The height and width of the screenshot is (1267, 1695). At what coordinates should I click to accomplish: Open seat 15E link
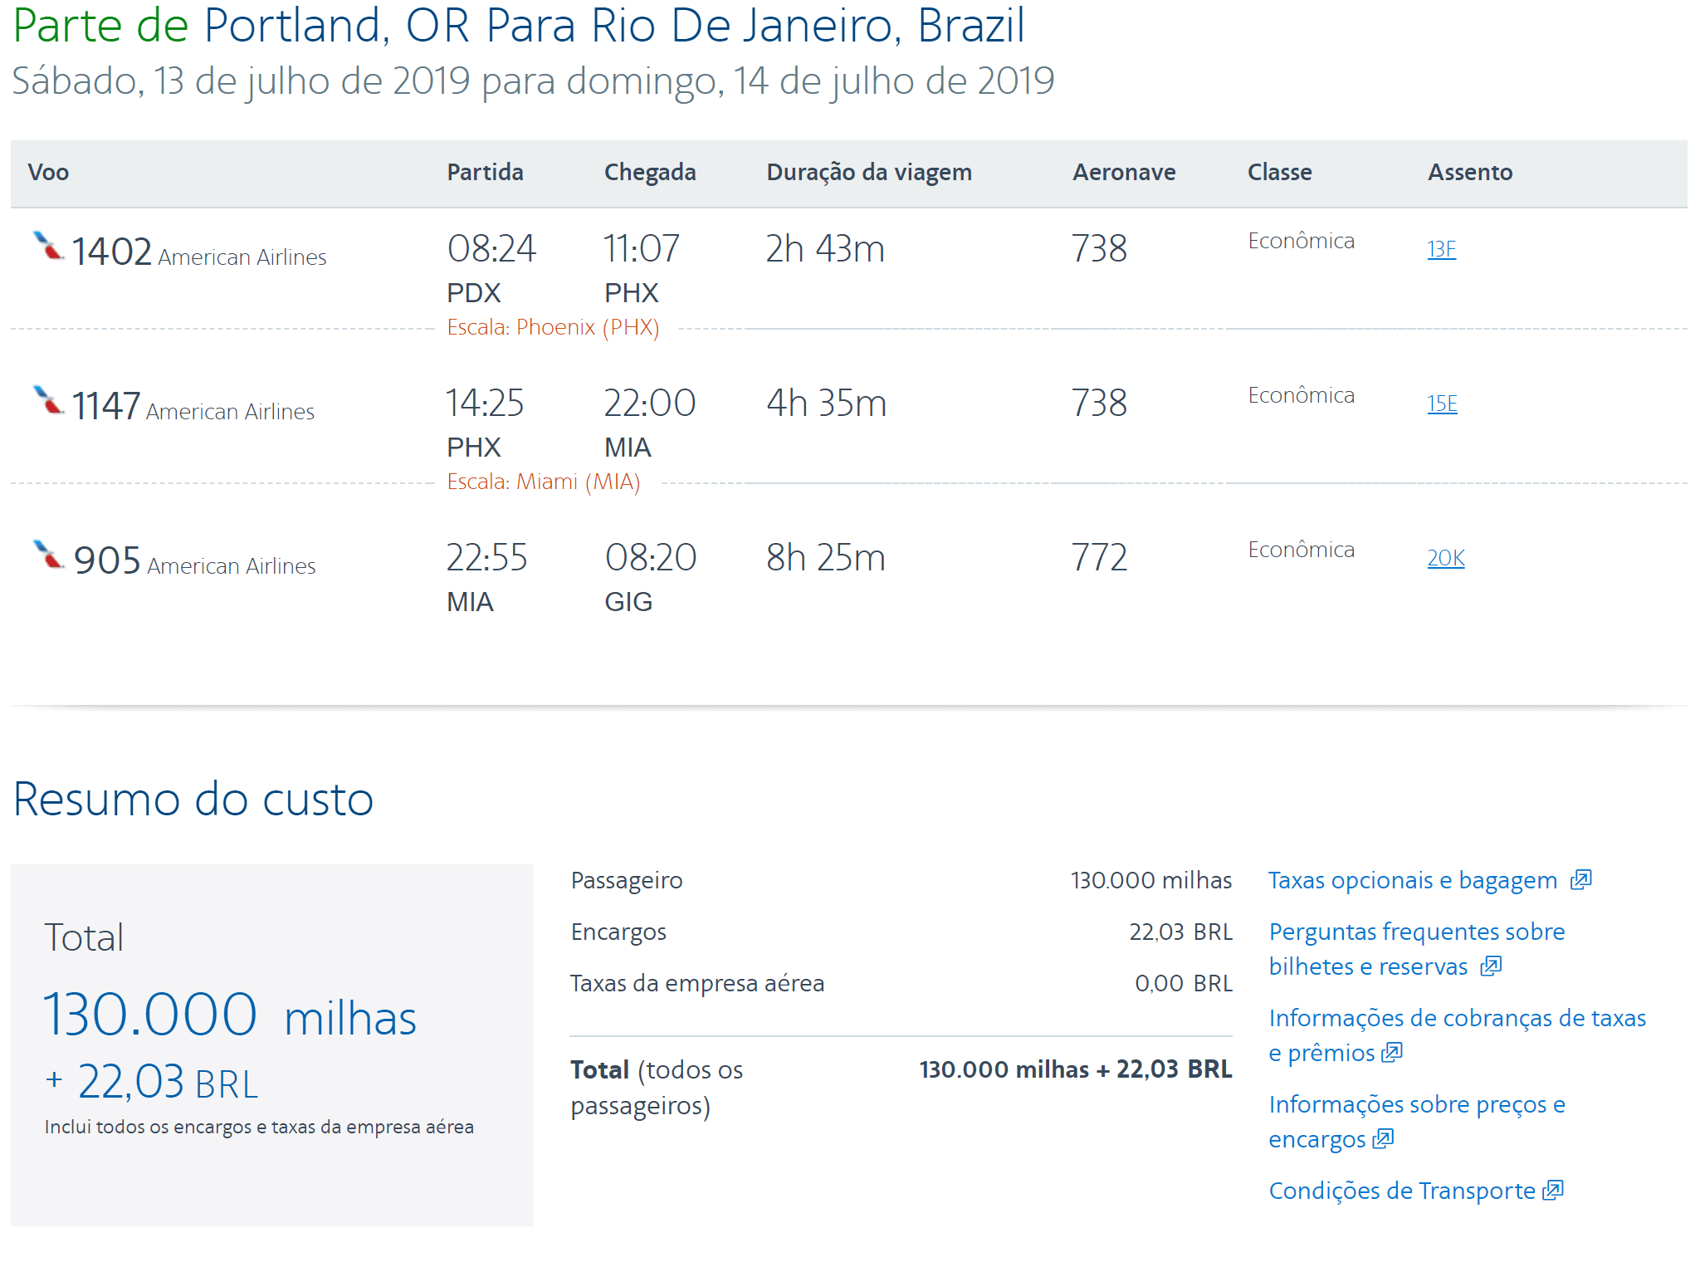tap(1442, 404)
